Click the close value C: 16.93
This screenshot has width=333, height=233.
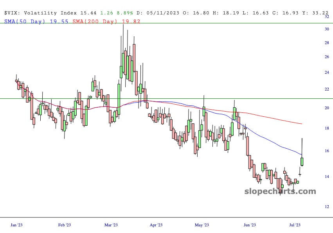285,13
